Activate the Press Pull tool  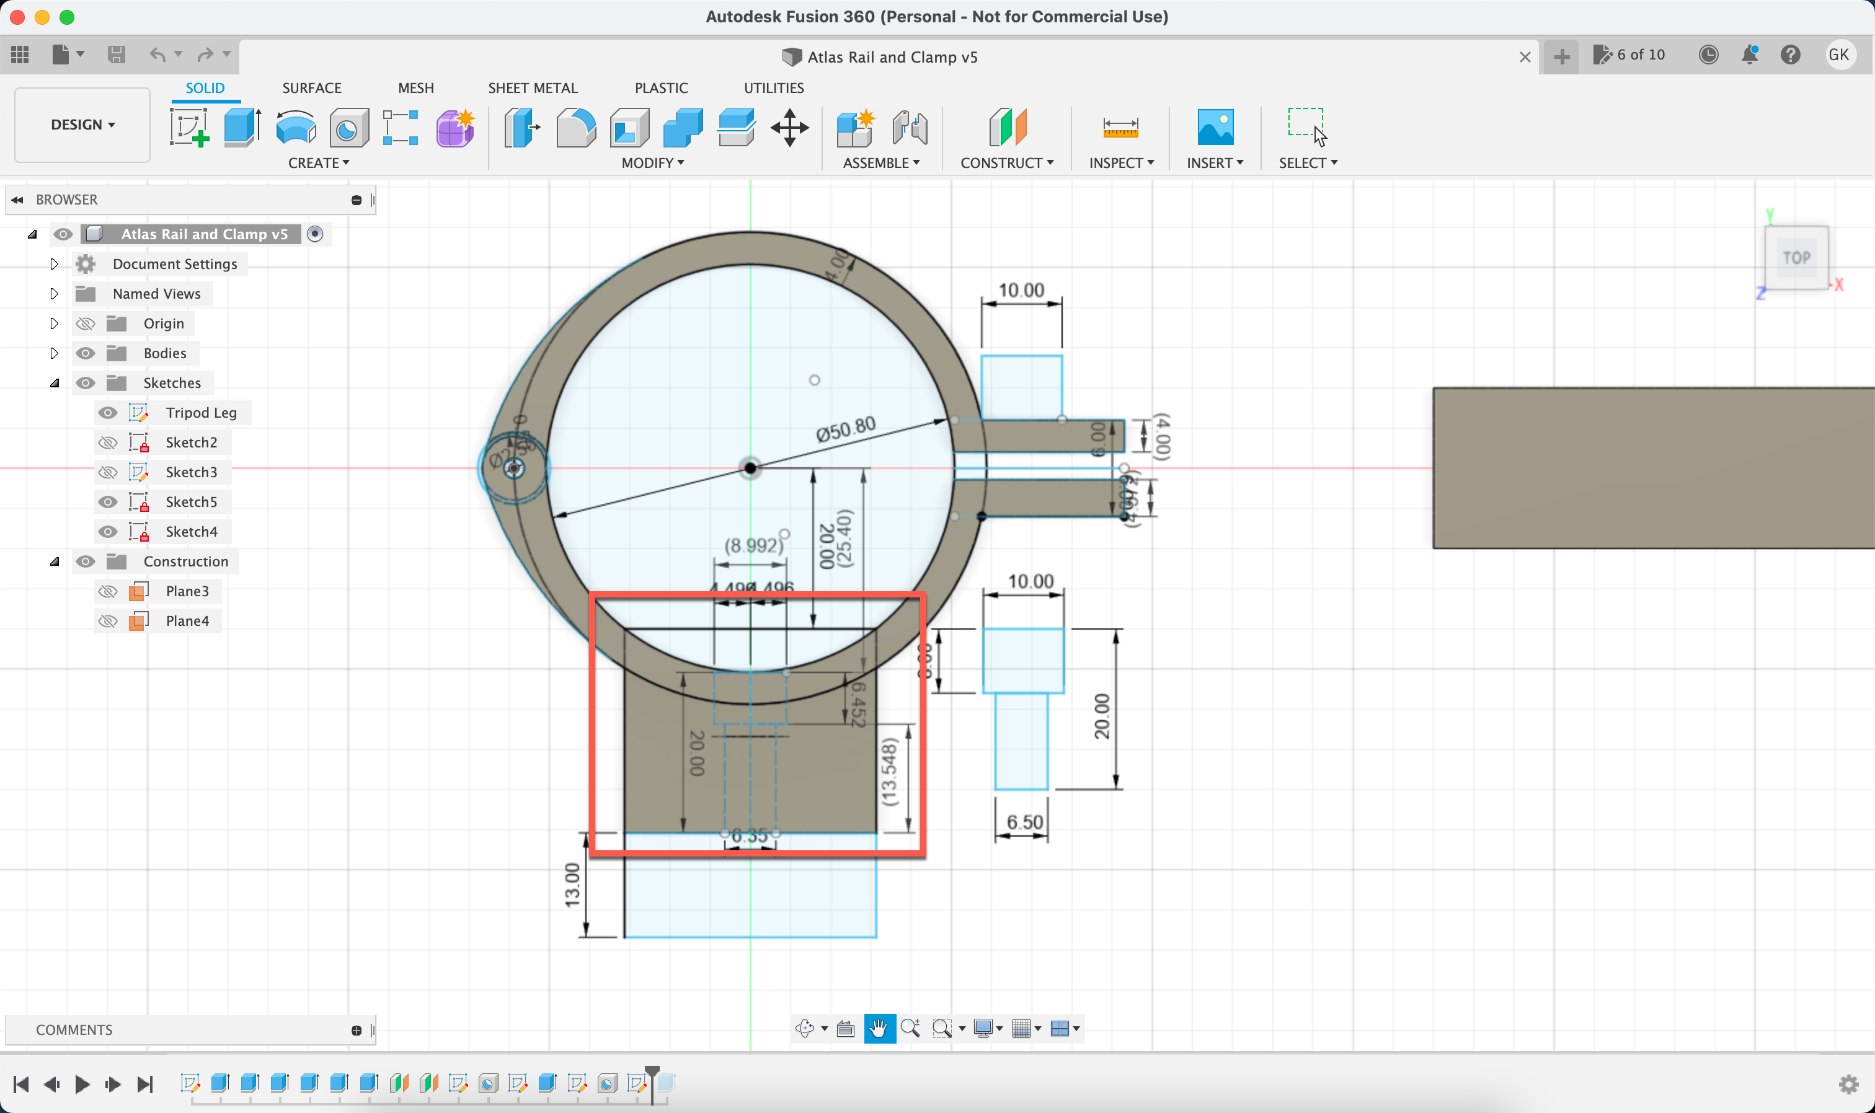click(521, 128)
